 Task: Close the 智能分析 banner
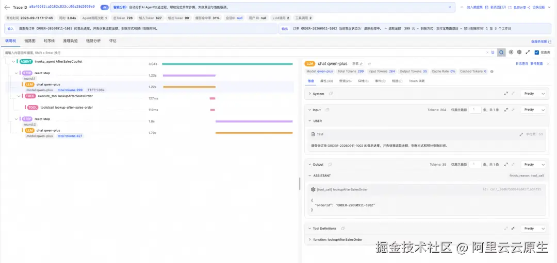coord(450,7)
